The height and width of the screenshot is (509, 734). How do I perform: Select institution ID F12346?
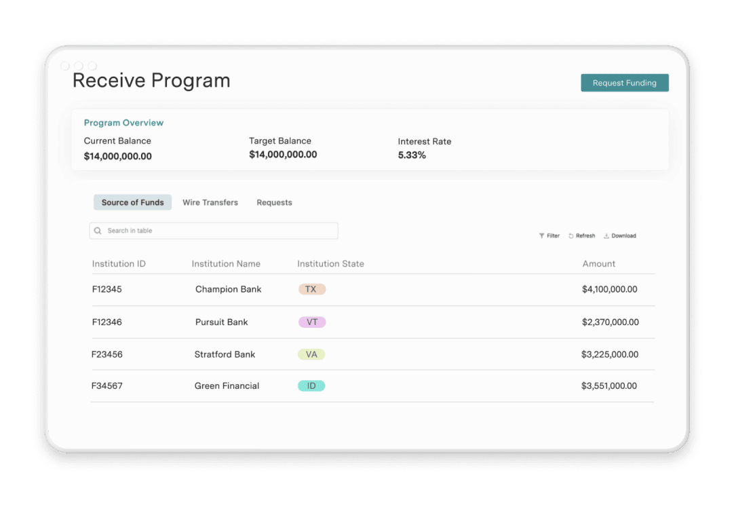tap(107, 322)
